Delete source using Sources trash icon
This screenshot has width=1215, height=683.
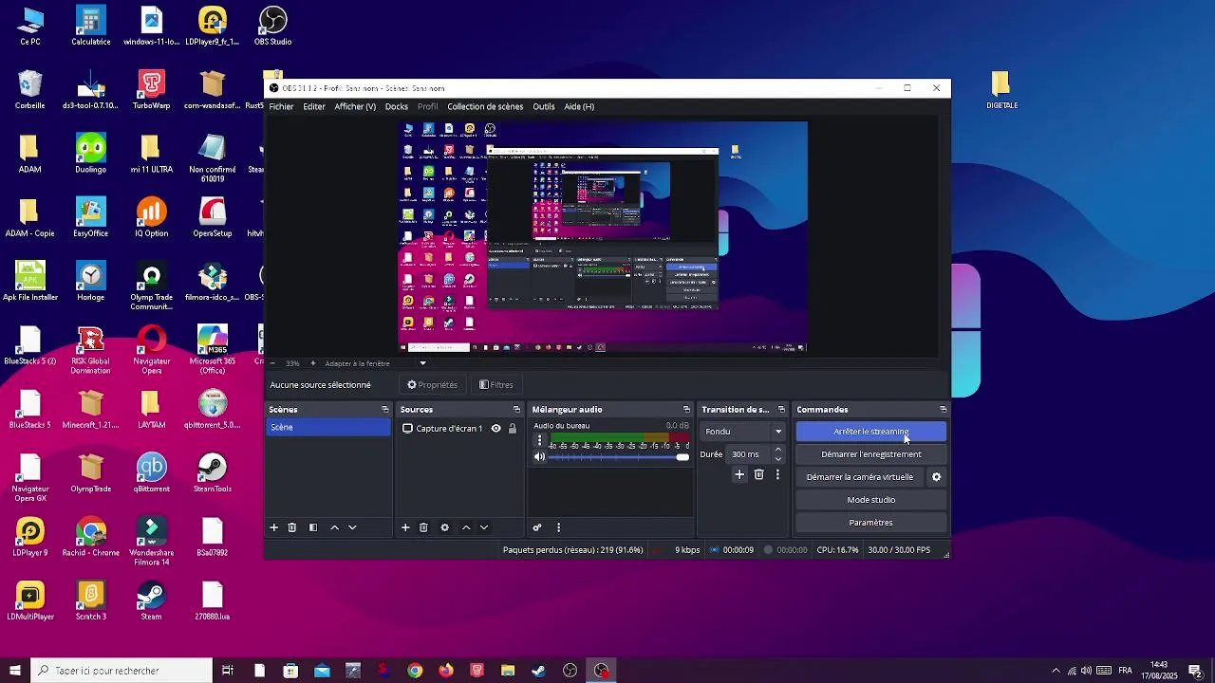click(x=423, y=527)
